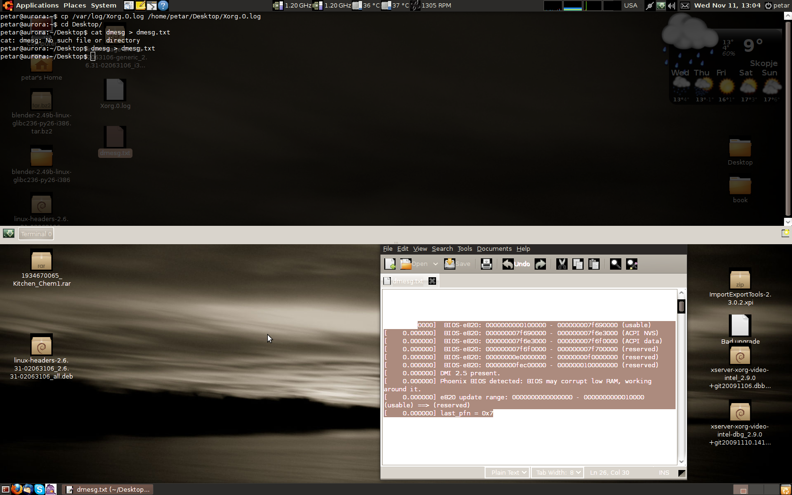Toggle show desktop button in bottom panel
792x495 pixels.
pyautogui.click(x=6, y=489)
